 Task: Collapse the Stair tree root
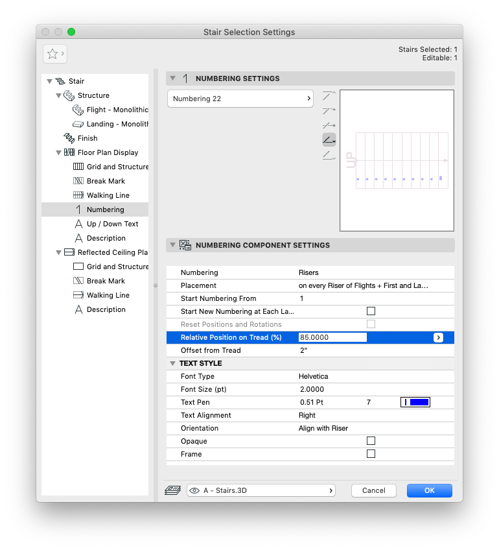point(50,81)
